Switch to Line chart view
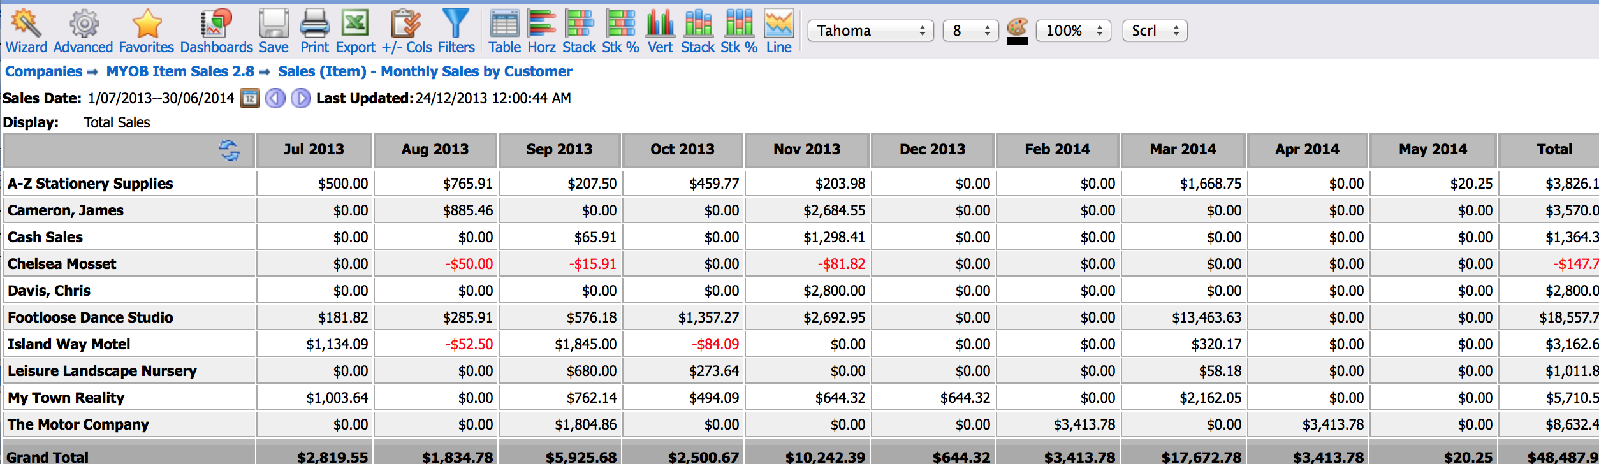The image size is (1599, 464). pyautogui.click(x=778, y=31)
